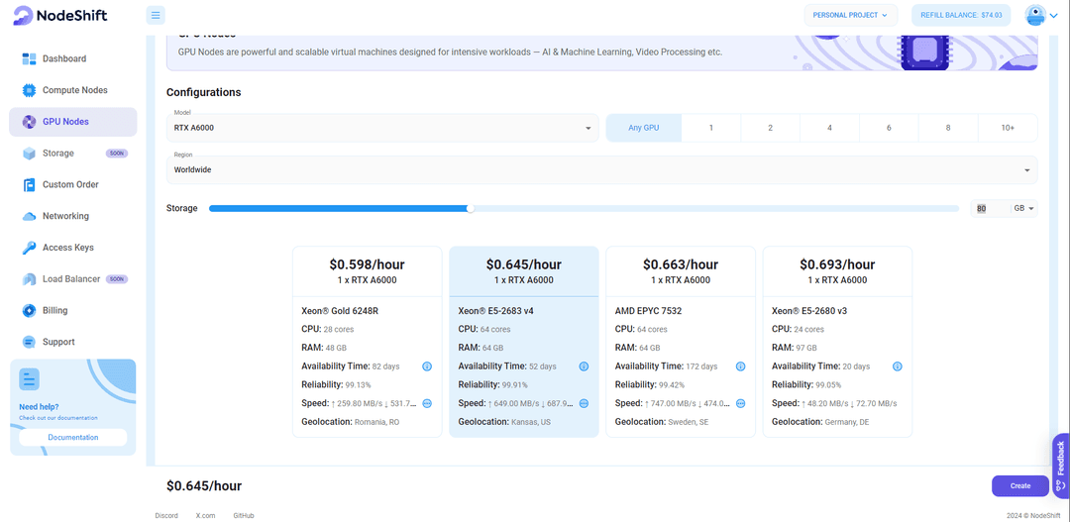Click the NodeShift logo

[x=60, y=15]
